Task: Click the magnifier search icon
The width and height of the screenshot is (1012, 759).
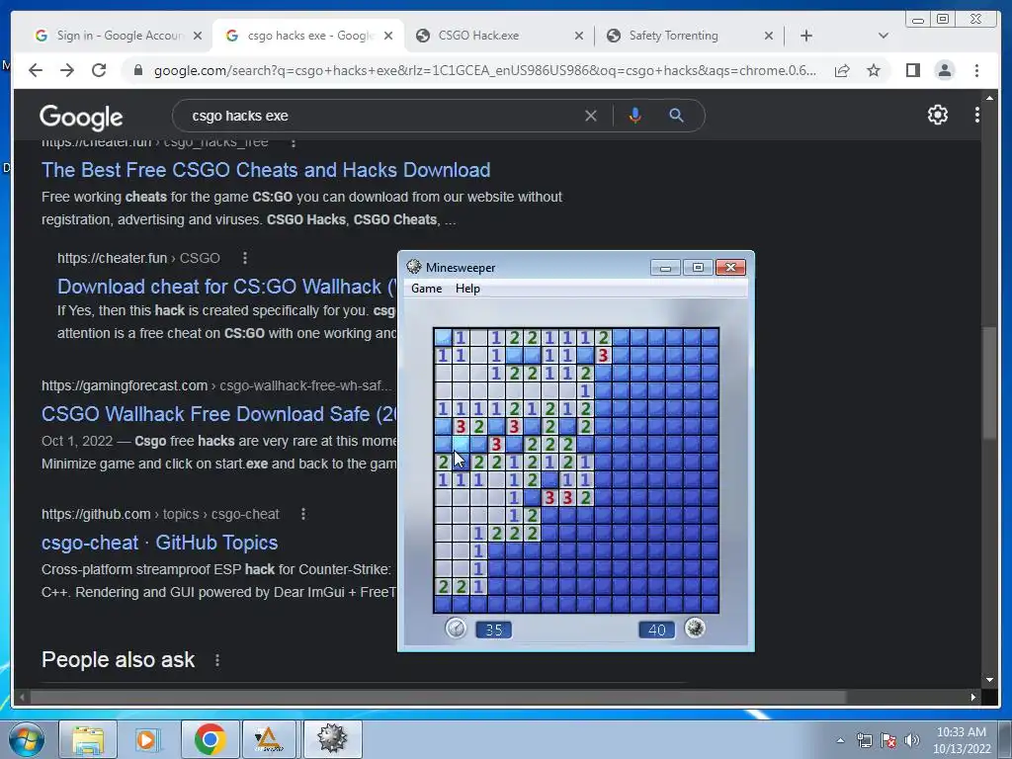Action: tap(676, 116)
